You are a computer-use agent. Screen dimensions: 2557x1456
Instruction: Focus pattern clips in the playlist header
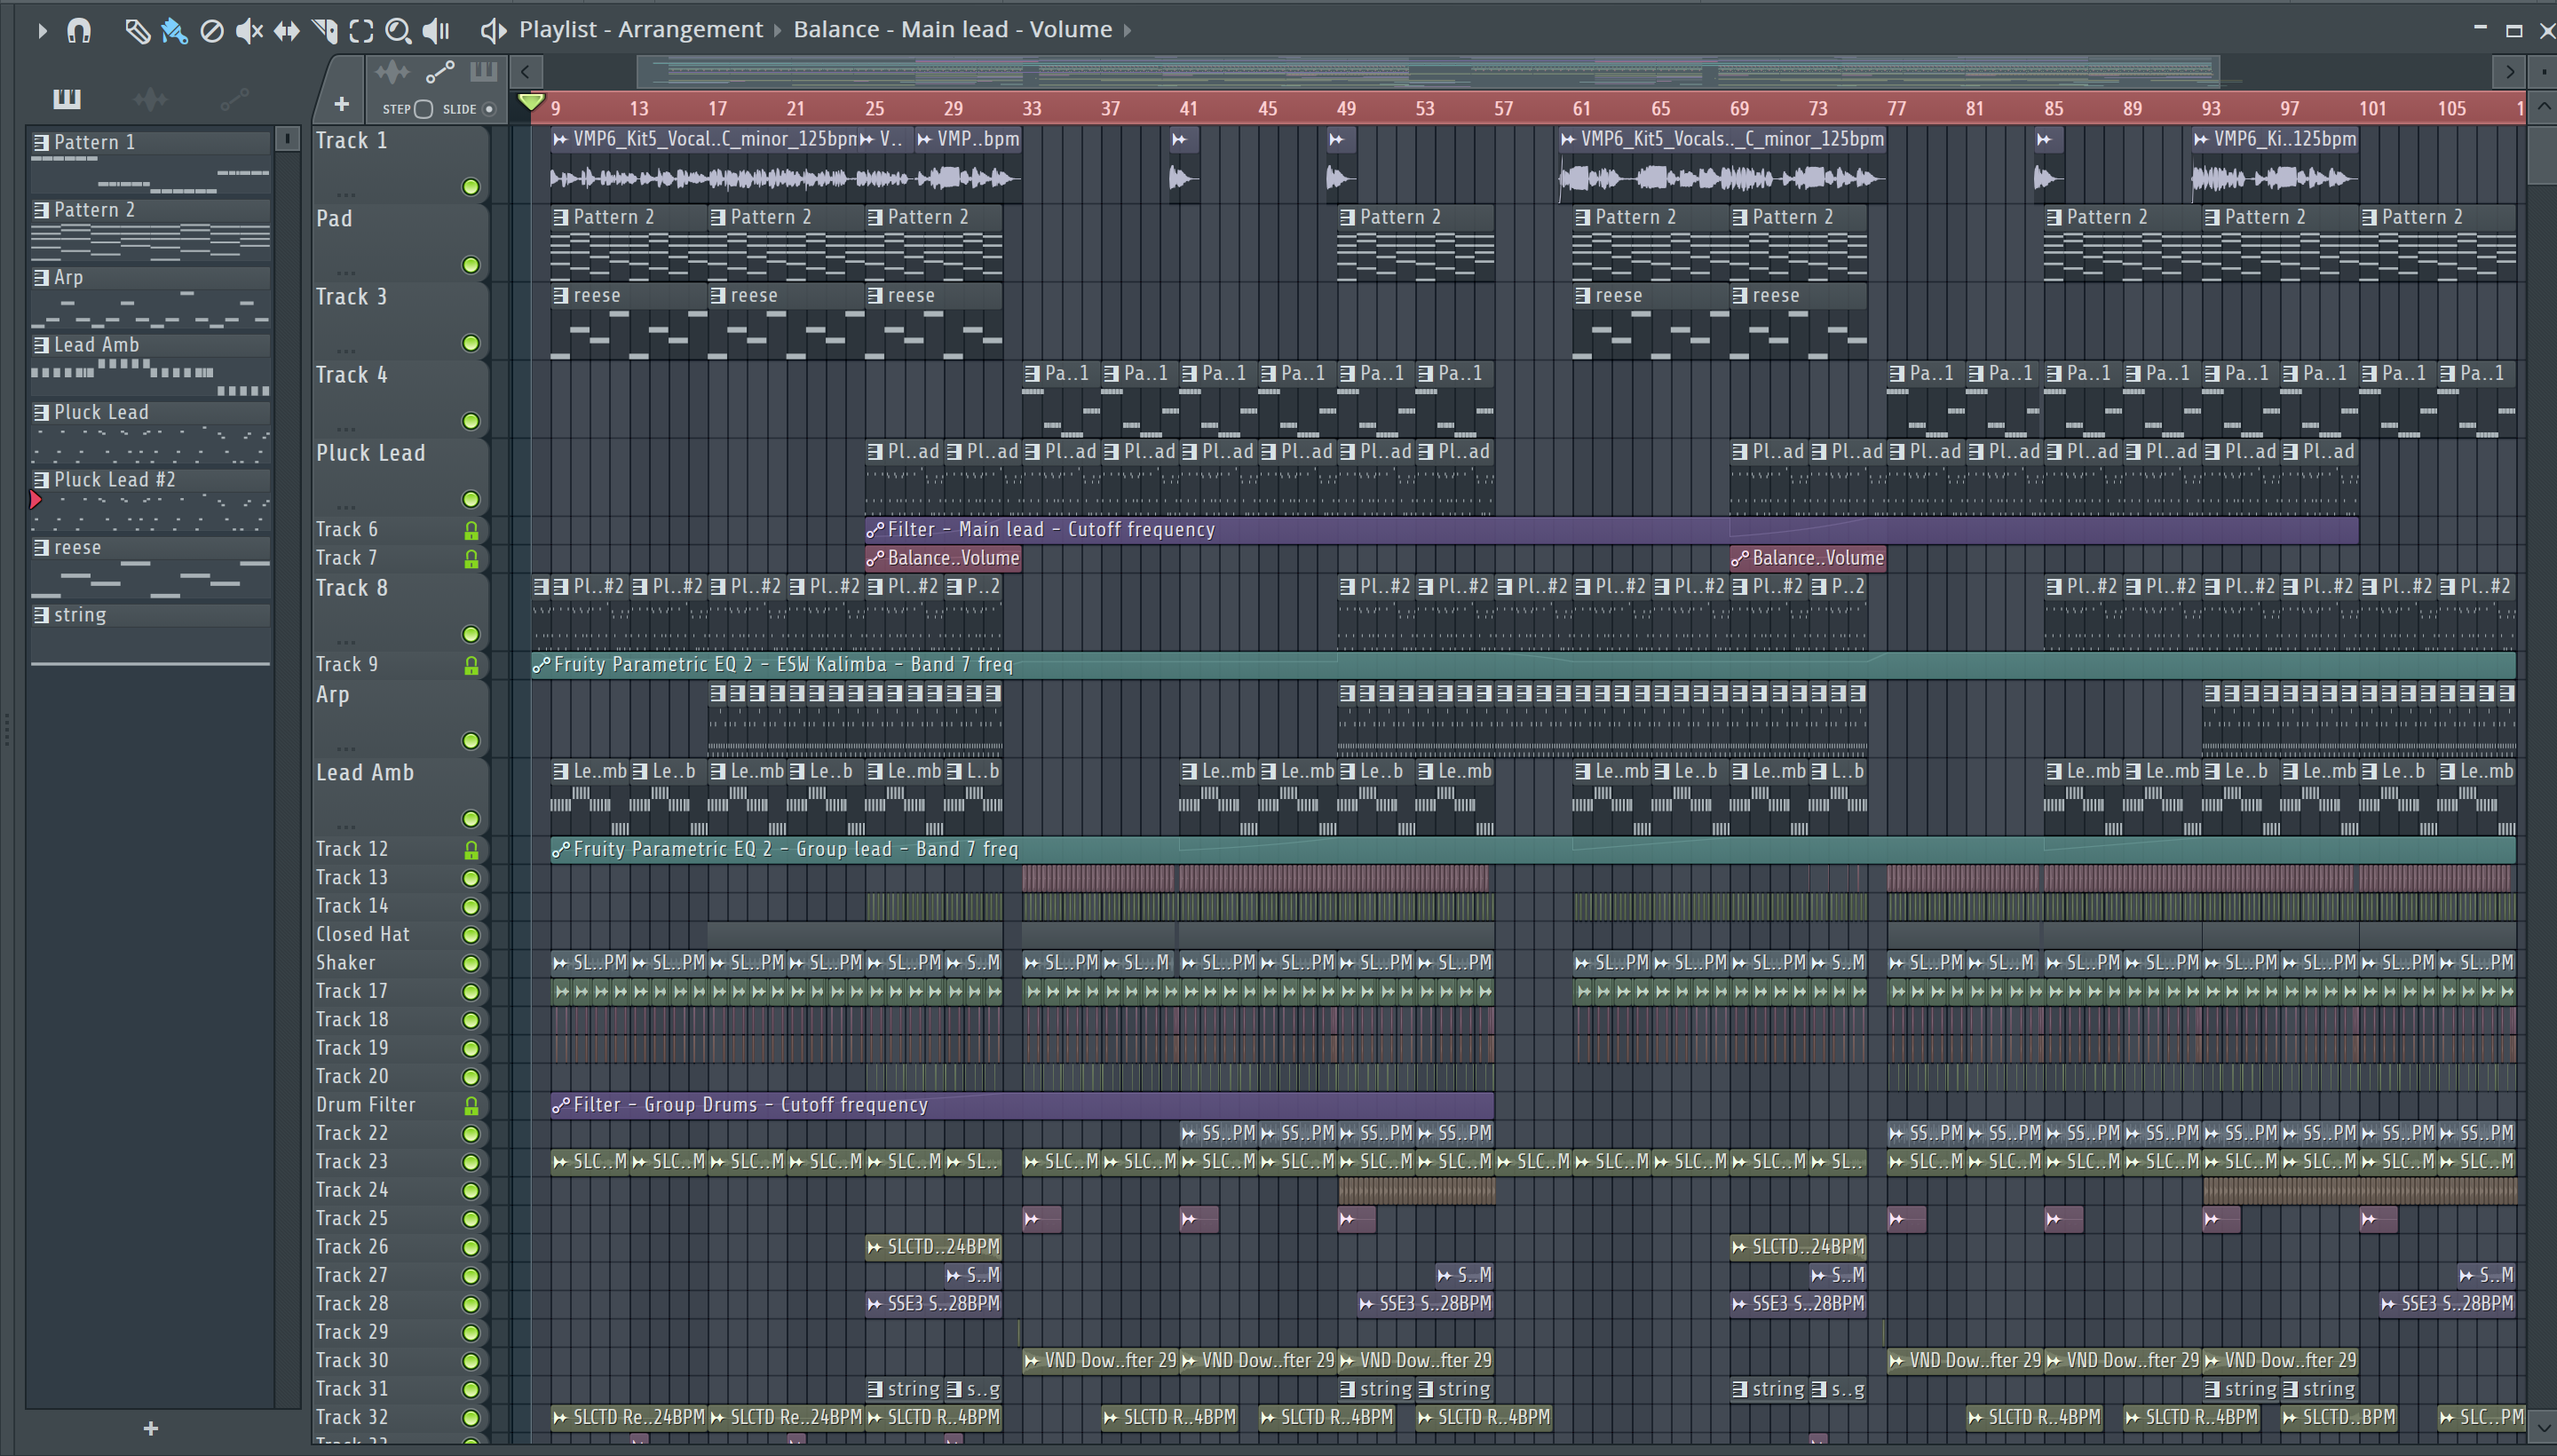[483, 72]
